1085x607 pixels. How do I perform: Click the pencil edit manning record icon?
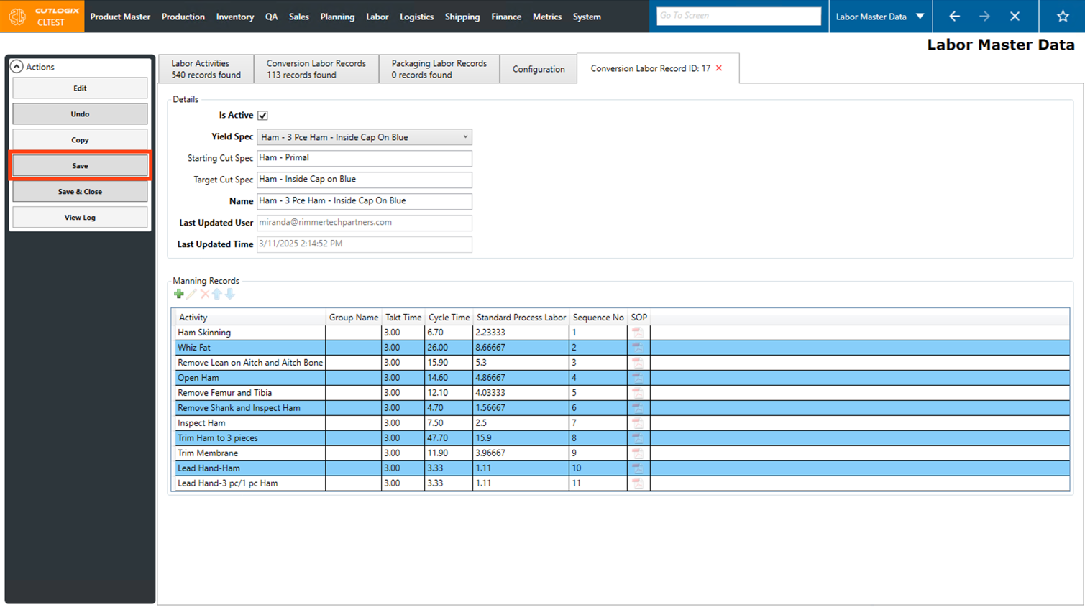(x=192, y=294)
